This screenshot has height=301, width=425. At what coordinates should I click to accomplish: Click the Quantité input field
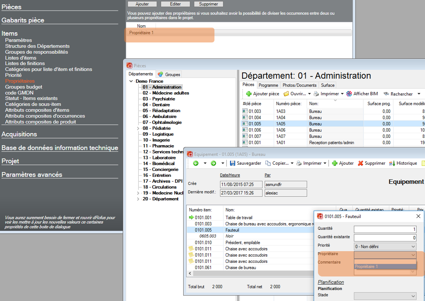[x=385, y=229]
